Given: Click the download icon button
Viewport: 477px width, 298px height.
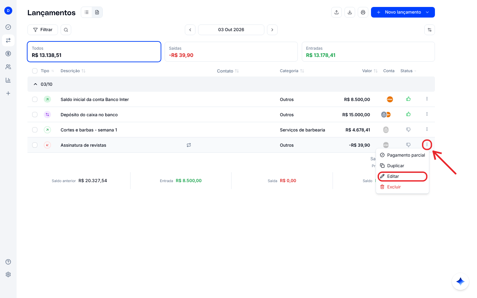Looking at the screenshot, I should pyautogui.click(x=350, y=12).
